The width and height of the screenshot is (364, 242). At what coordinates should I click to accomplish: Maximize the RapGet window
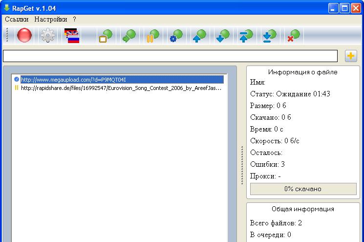pyautogui.click(x=344, y=8)
